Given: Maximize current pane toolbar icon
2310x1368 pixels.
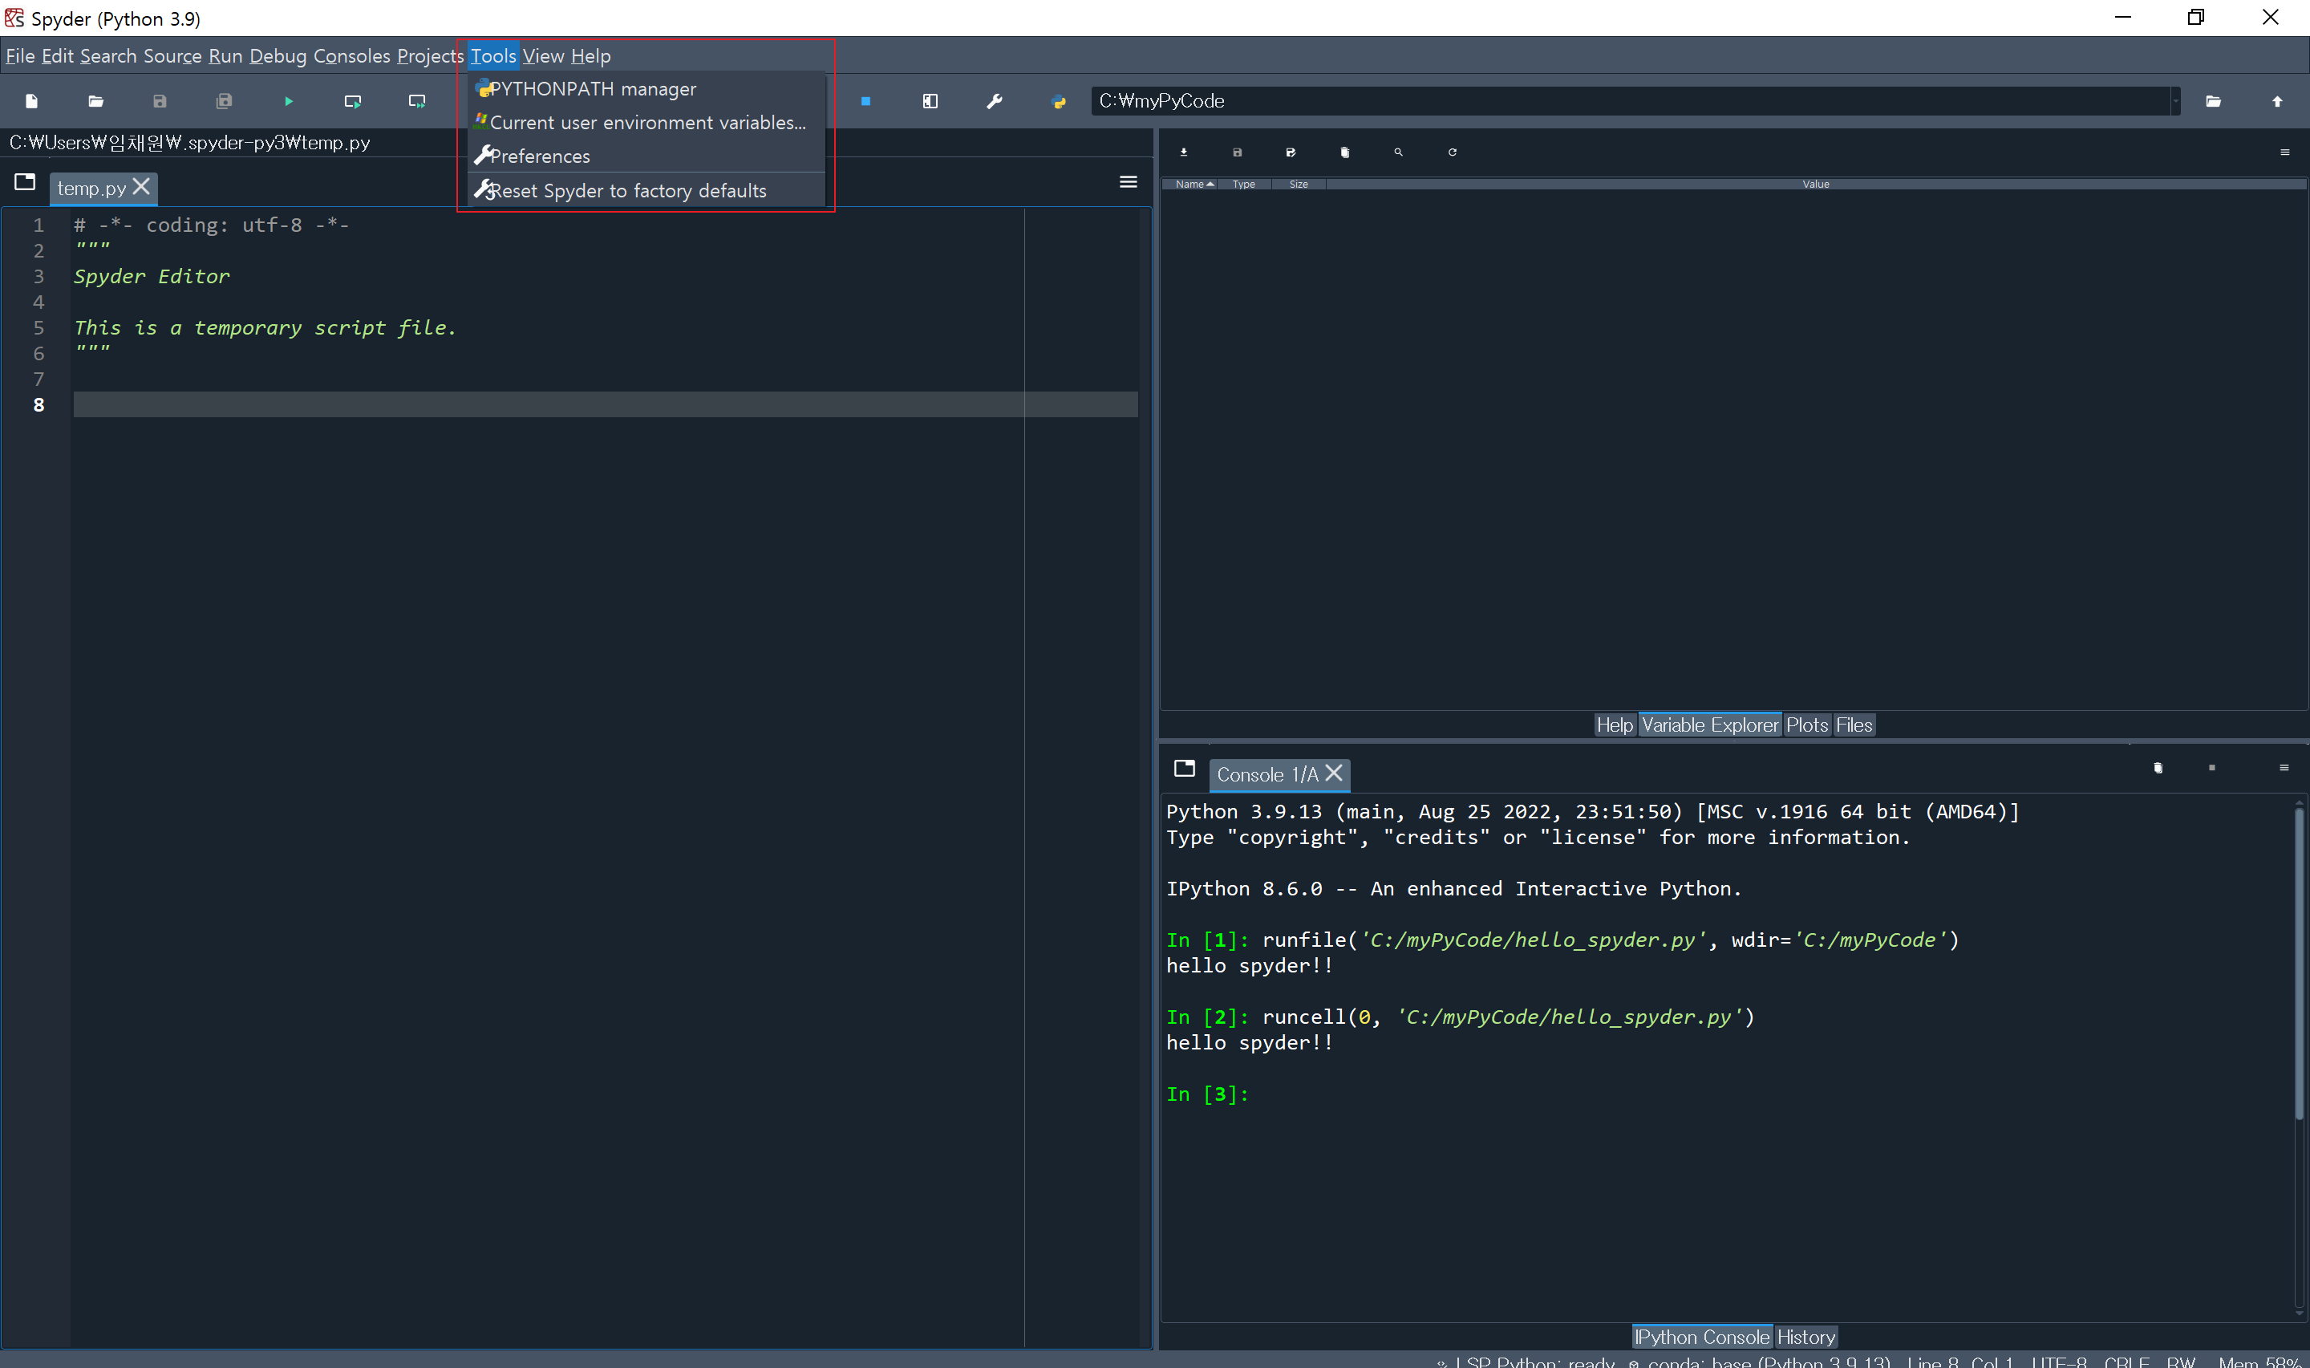Looking at the screenshot, I should point(930,101).
